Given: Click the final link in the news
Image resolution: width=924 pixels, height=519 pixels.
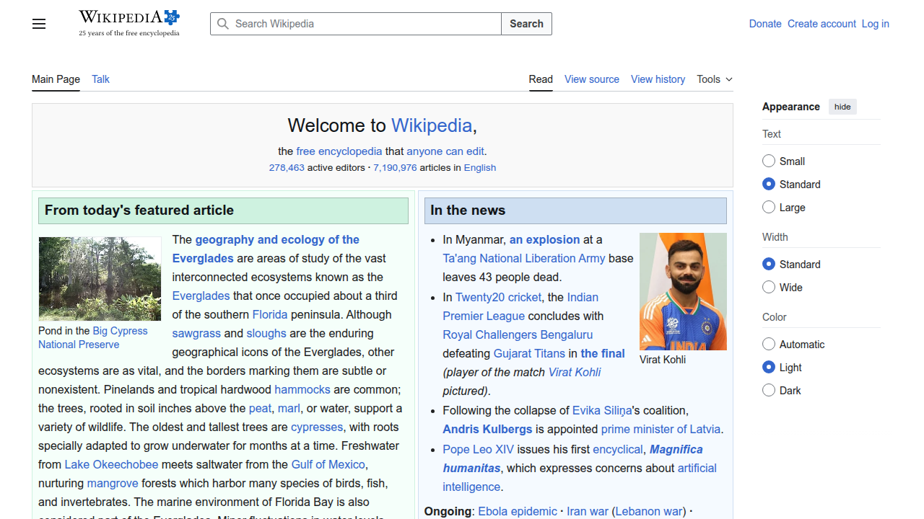Looking at the screenshot, I should [603, 353].
